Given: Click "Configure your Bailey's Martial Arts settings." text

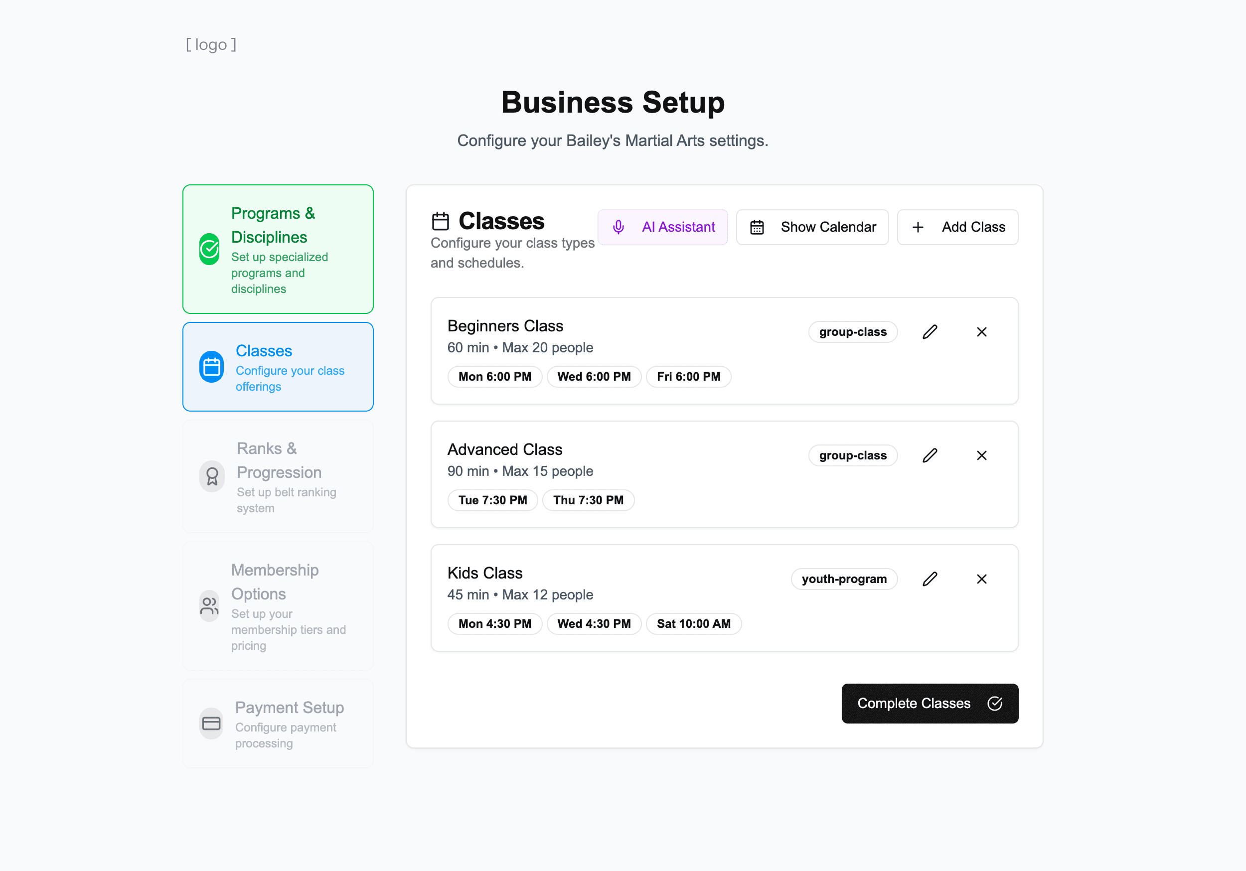Looking at the screenshot, I should 613,141.
